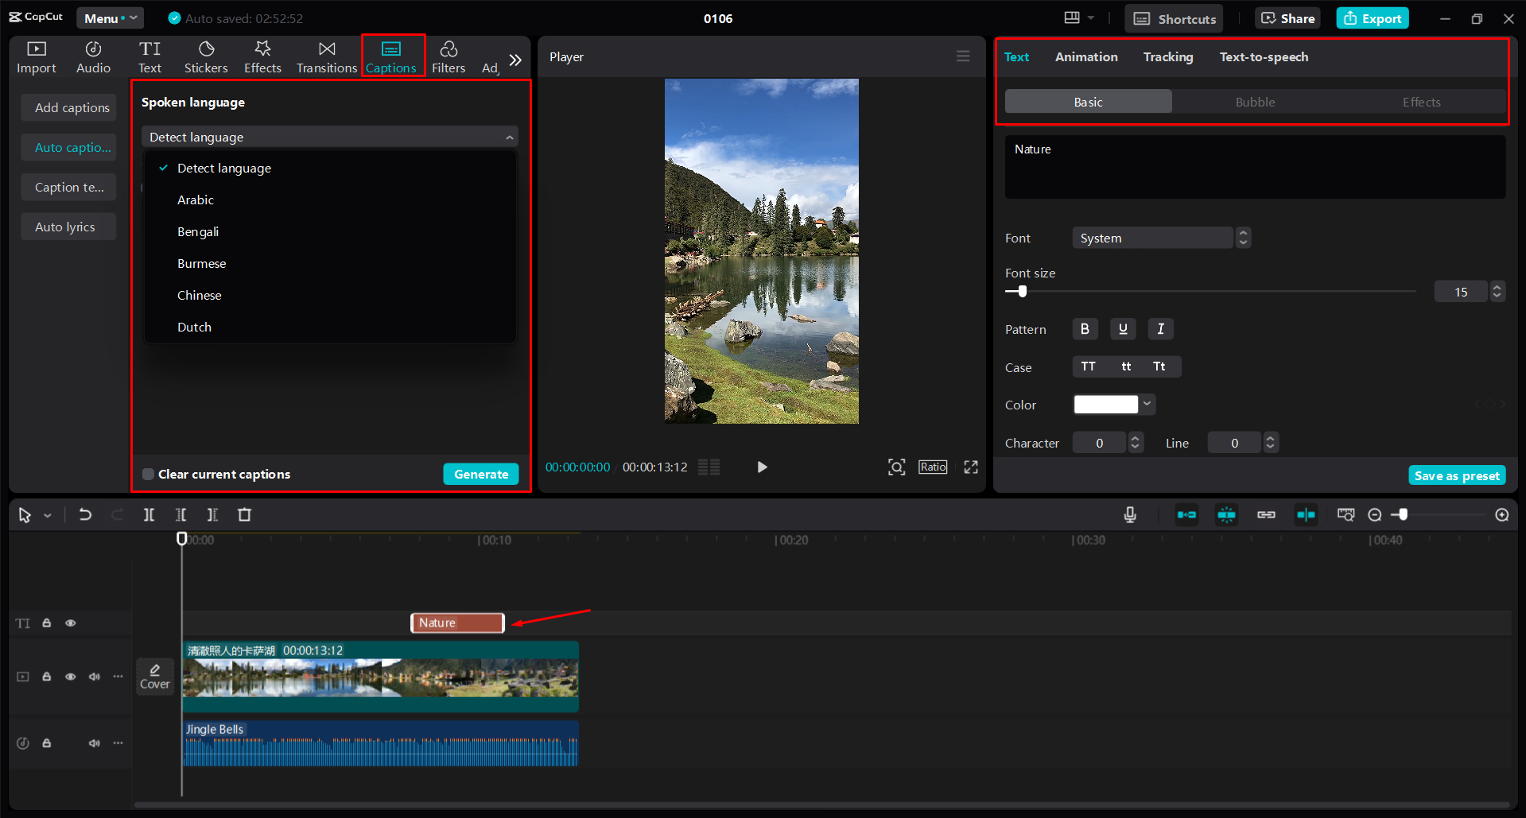The width and height of the screenshot is (1526, 818).
Task: Toggle bold for the Nature caption
Action: pyautogui.click(x=1085, y=328)
